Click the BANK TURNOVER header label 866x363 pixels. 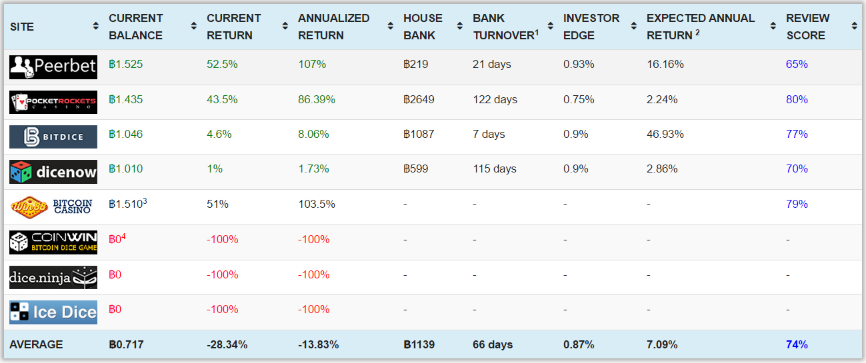pos(506,27)
